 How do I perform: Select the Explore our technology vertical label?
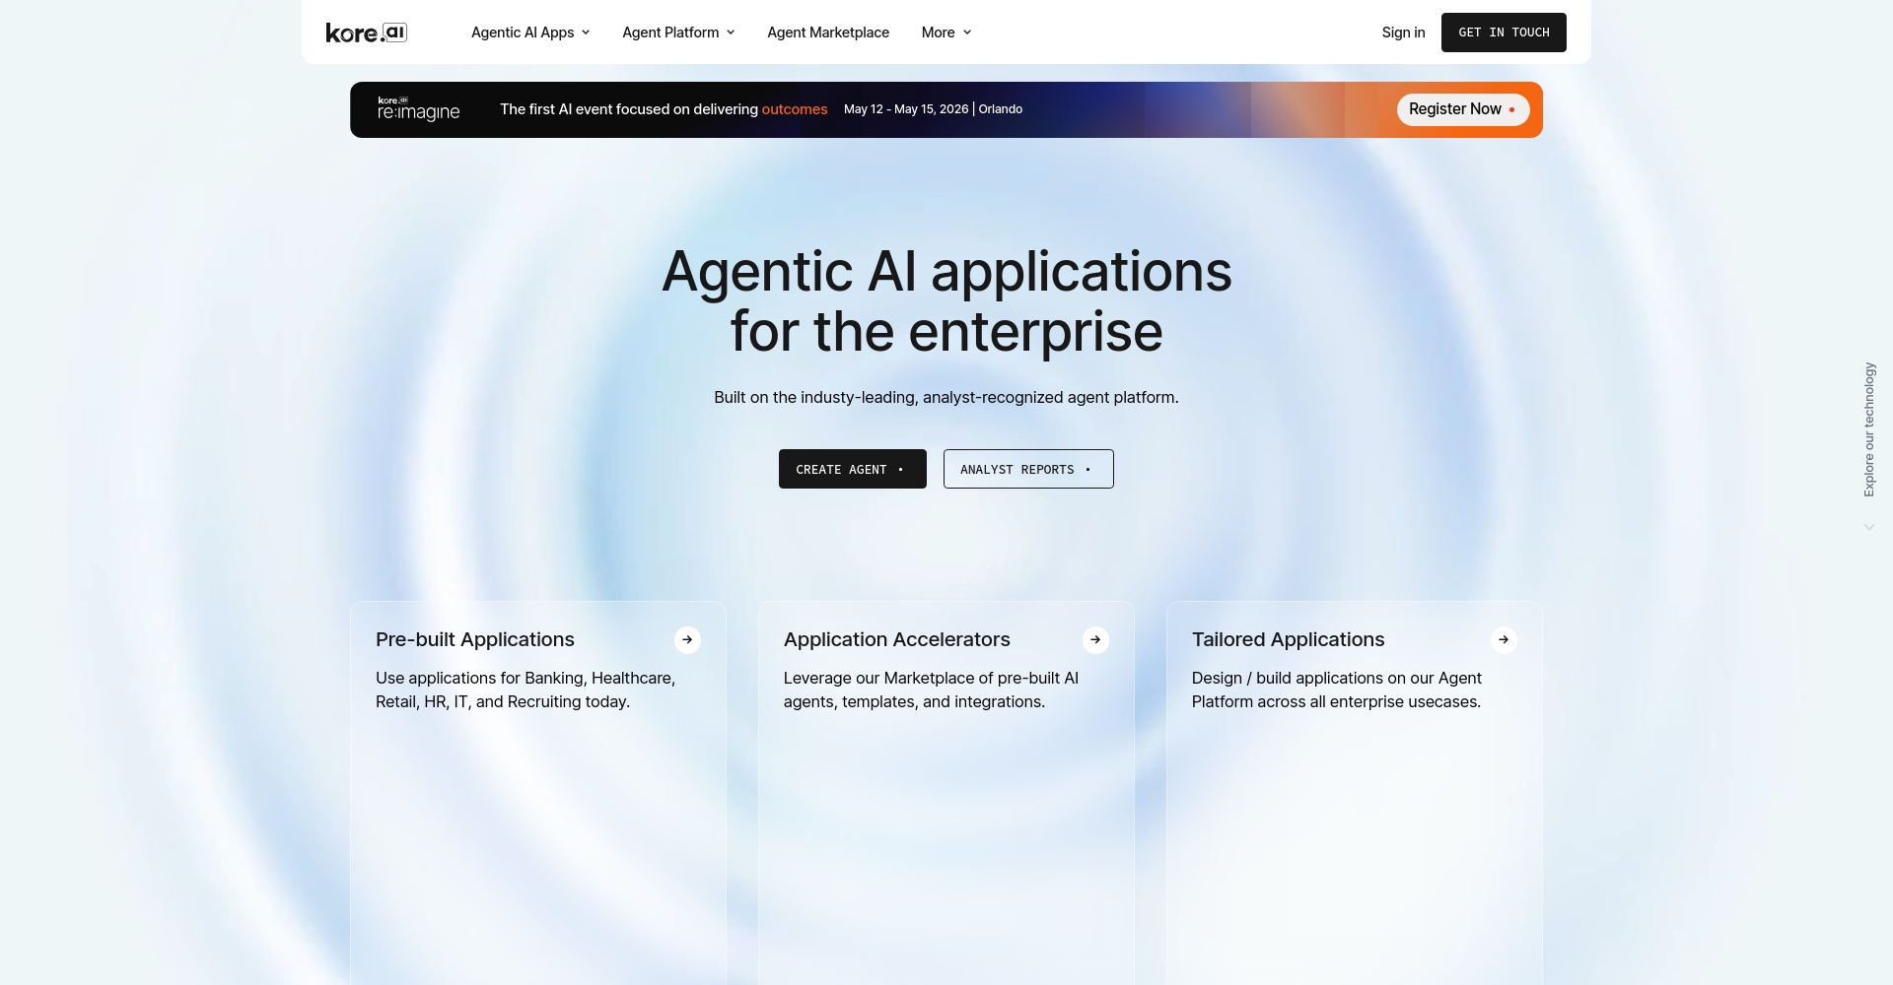tap(1868, 429)
